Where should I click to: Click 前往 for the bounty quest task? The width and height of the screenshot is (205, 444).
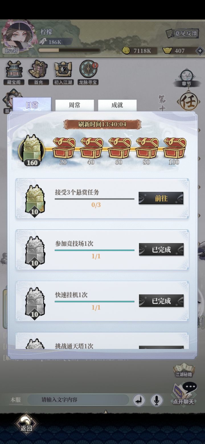[x=161, y=198]
